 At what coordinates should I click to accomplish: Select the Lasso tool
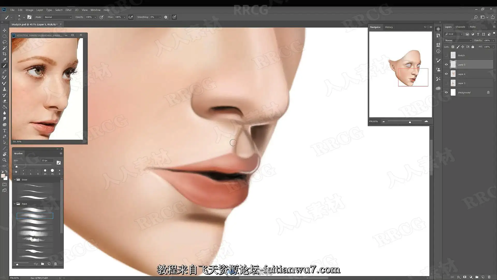point(4,42)
